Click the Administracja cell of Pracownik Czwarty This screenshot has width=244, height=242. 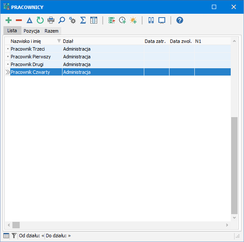click(103, 72)
